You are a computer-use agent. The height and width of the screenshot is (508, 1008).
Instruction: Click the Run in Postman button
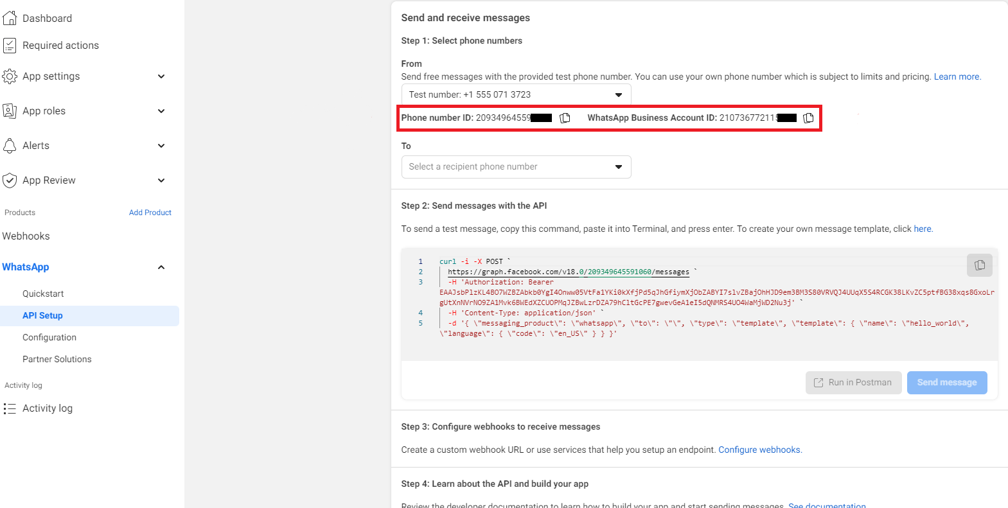point(853,382)
